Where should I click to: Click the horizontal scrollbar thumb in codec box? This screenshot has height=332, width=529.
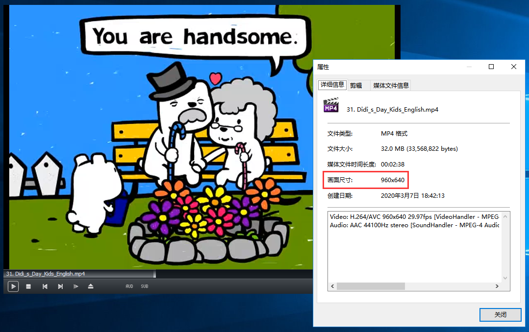pyautogui.click(x=371, y=286)
